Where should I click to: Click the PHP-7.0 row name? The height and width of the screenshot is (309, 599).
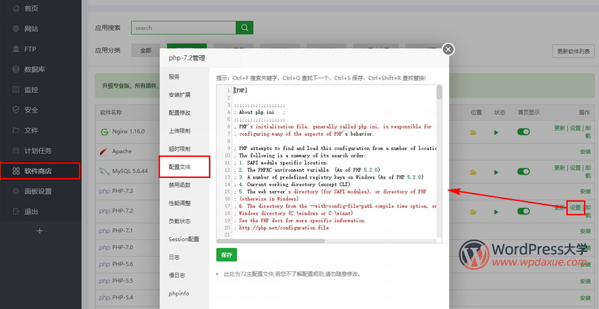tap(123, 247)
